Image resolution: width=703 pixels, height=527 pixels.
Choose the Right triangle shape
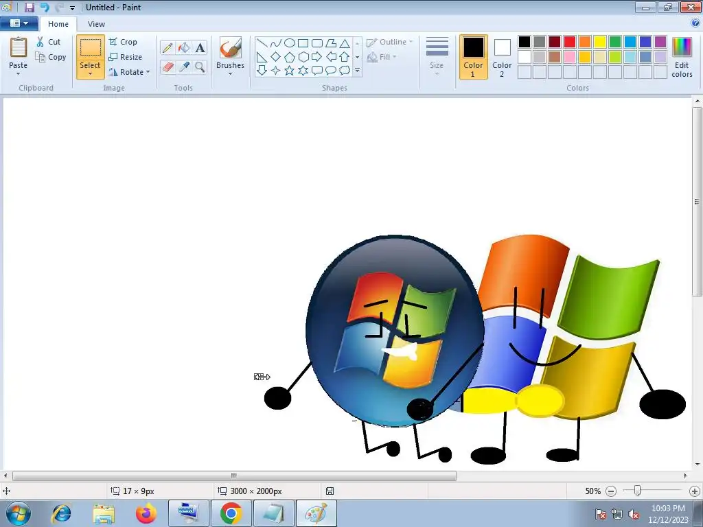point(262,57)
